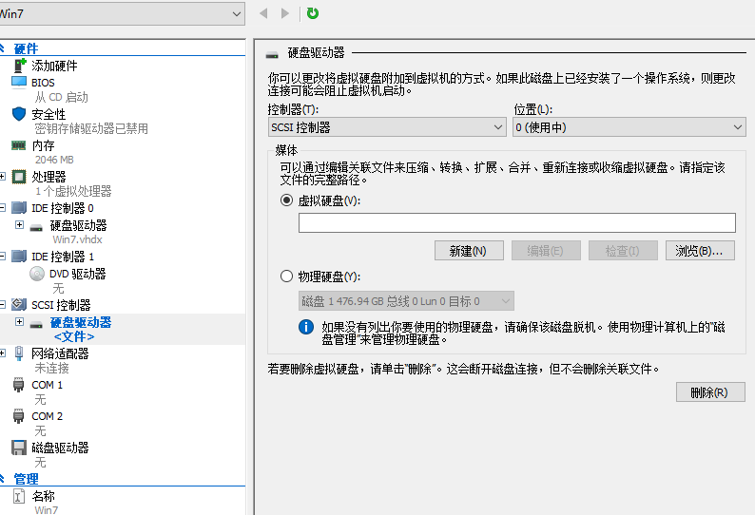Click the 从 CD 启动 boot text
The image size is (755, 515).
pos(61,97)
